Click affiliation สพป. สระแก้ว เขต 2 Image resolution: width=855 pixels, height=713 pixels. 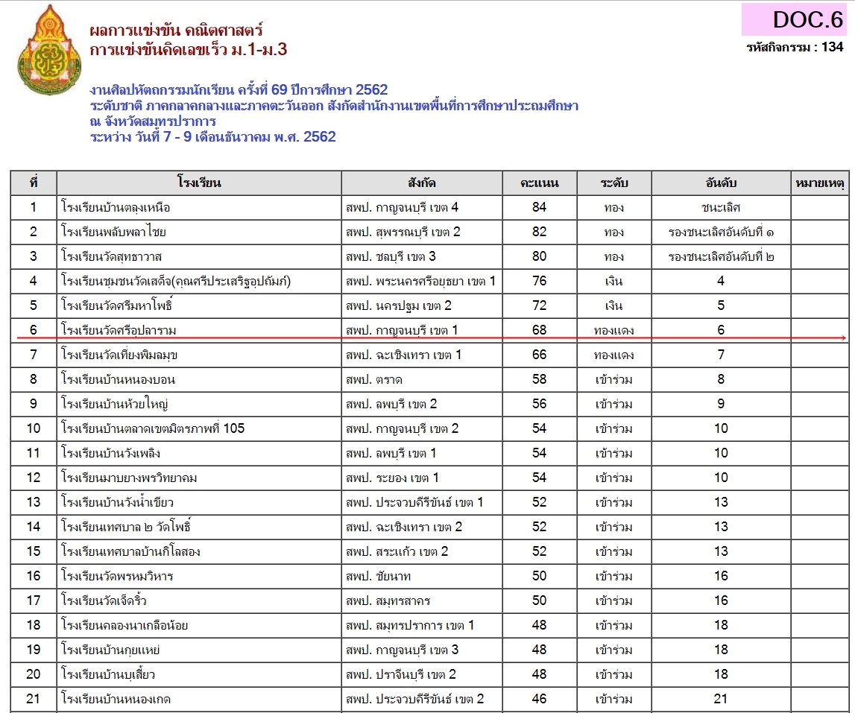pyautogui.click(x=397, y=551)
